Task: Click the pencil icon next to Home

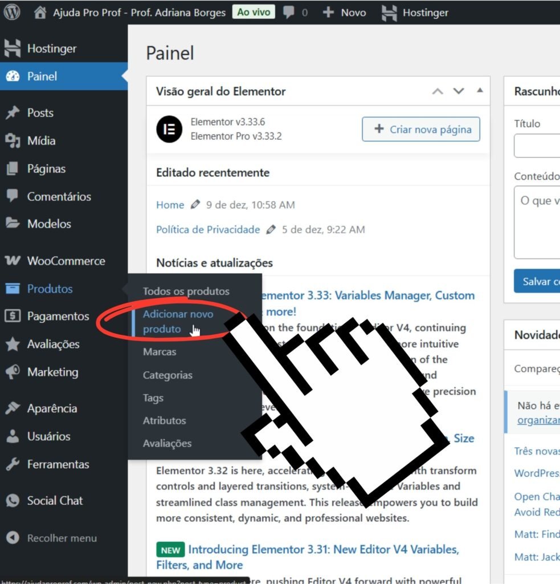Action: tap(195, 205)
